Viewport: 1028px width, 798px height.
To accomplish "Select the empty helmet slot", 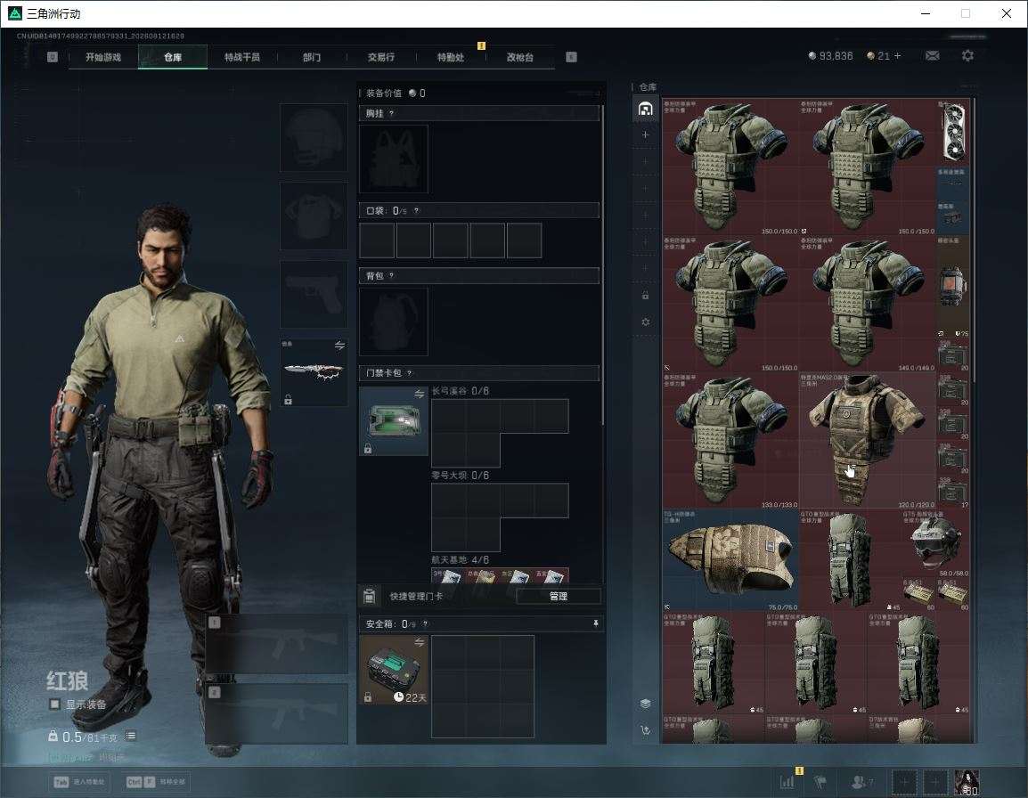I will click(314, 138).
